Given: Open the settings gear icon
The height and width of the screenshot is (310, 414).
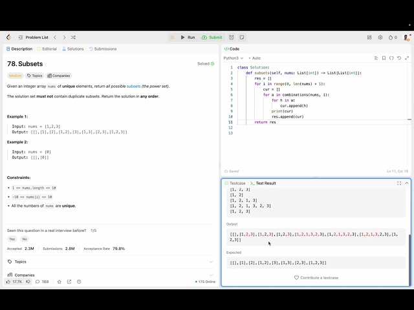Looking at the screenshot, I should coord(380,37).
